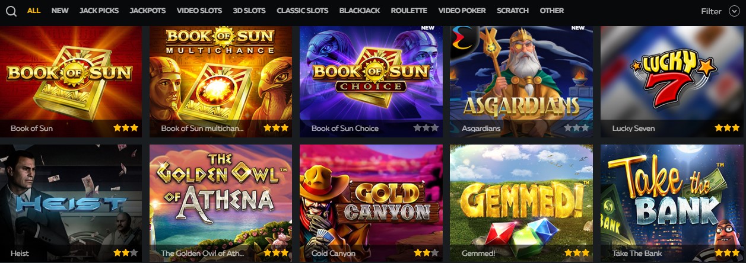Image resolution: width=746 pixels, height=263 pixels.
Task: Rate Book of Sun with star rating
Action: [126, 127]
